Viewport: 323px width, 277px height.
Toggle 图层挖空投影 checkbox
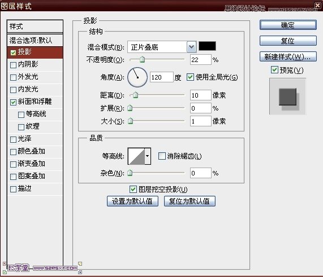point(133,189)
